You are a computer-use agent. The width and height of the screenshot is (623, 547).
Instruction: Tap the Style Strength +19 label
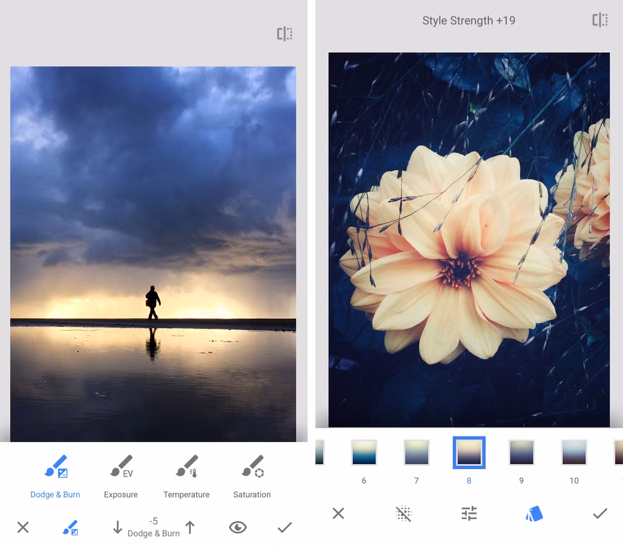tap(469, 20)
